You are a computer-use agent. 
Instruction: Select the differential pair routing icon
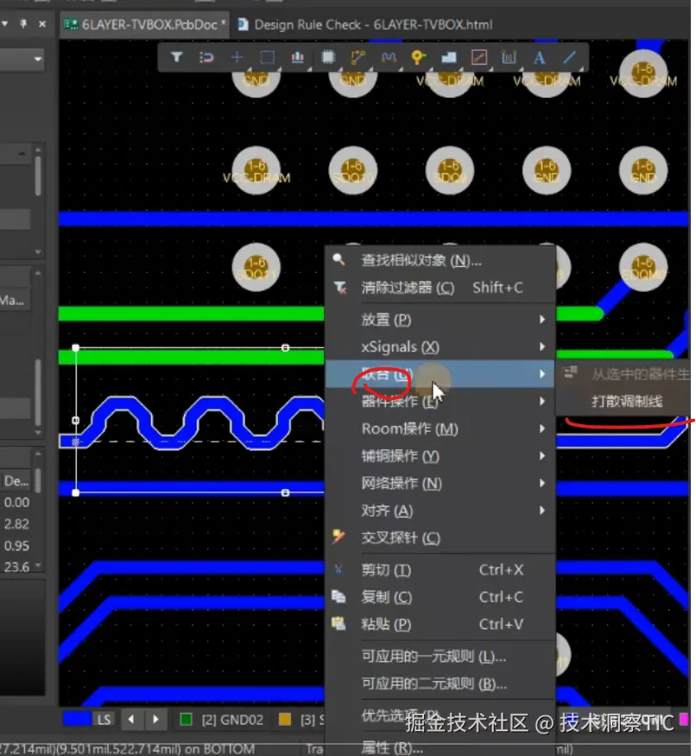(x=389, y=57)
